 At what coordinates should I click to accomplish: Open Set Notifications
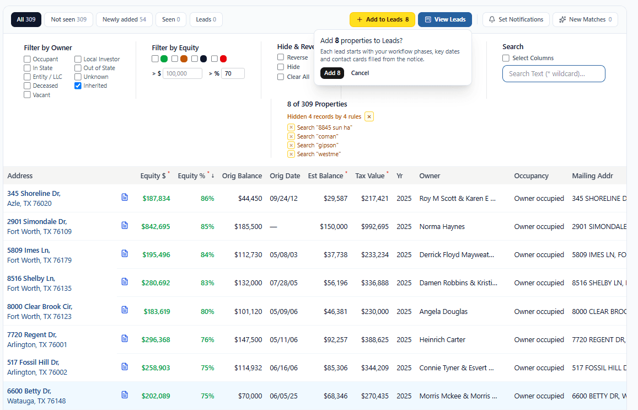pos(516,19)
